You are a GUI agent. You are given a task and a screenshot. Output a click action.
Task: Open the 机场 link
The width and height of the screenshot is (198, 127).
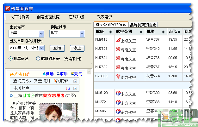(x=49, y=74)
